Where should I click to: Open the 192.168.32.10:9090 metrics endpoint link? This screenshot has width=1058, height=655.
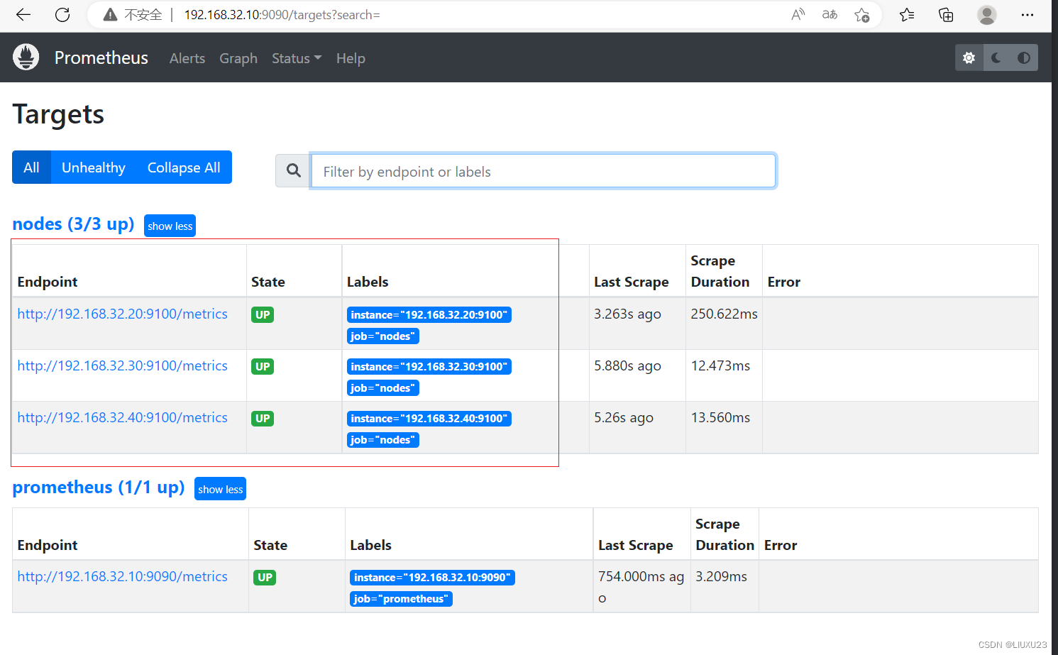[x=123, y=576]
